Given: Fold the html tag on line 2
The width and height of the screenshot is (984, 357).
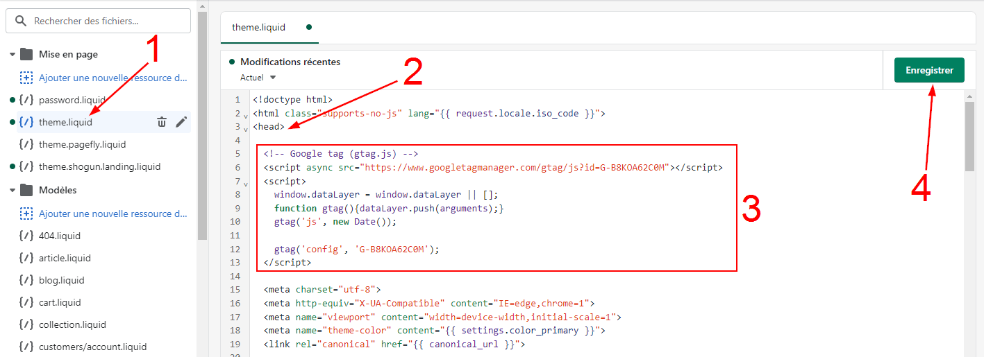Looking at the screenshot, I should click(246, 115).
